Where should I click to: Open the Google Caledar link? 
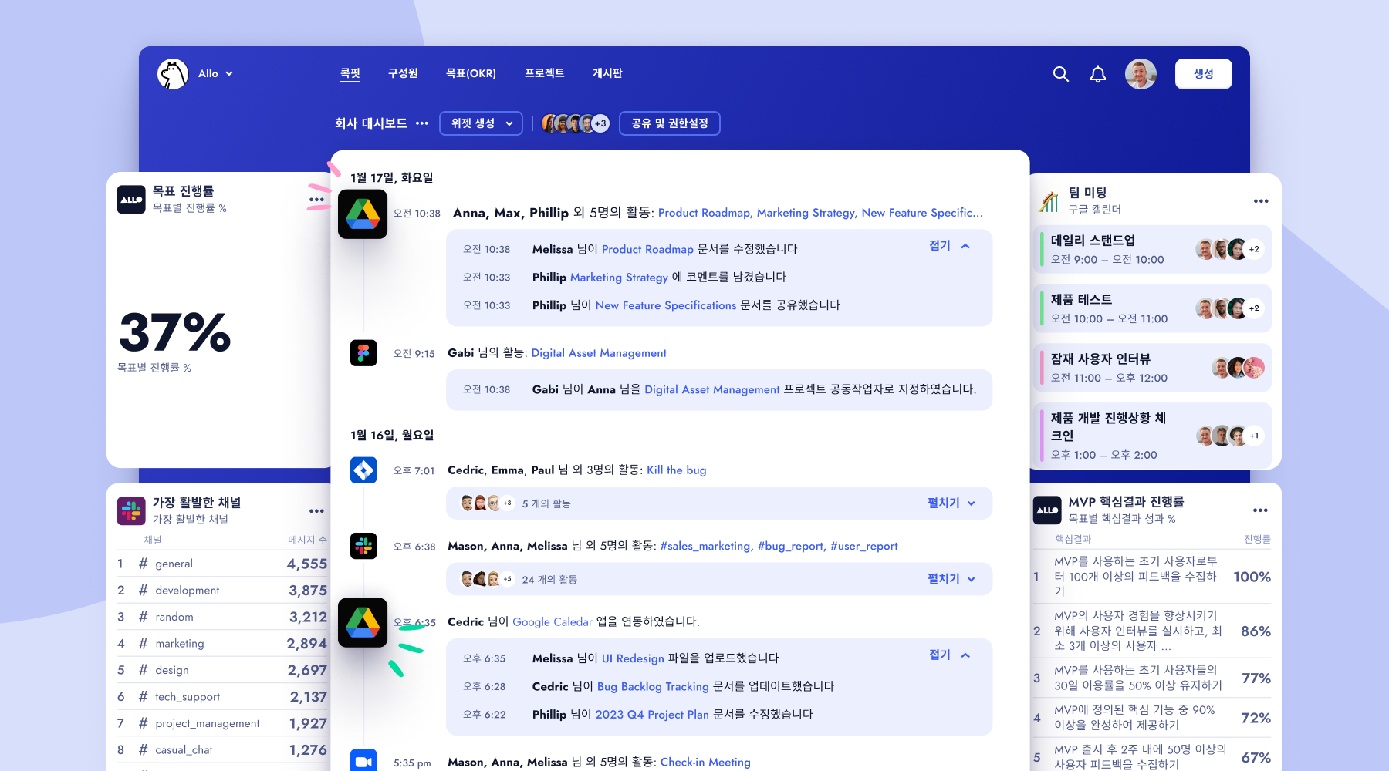tap(553, 622)
